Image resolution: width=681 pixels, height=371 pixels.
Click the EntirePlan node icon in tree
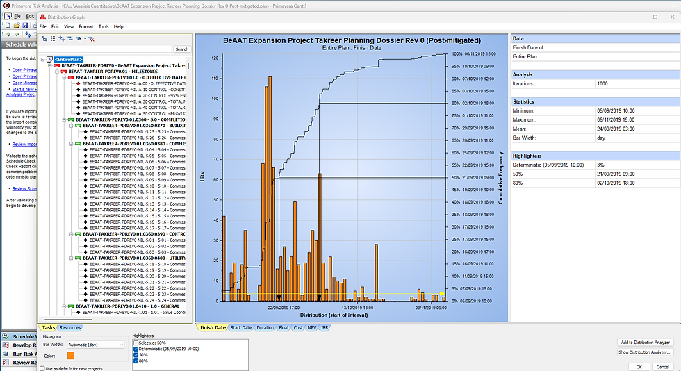(49, 59)
